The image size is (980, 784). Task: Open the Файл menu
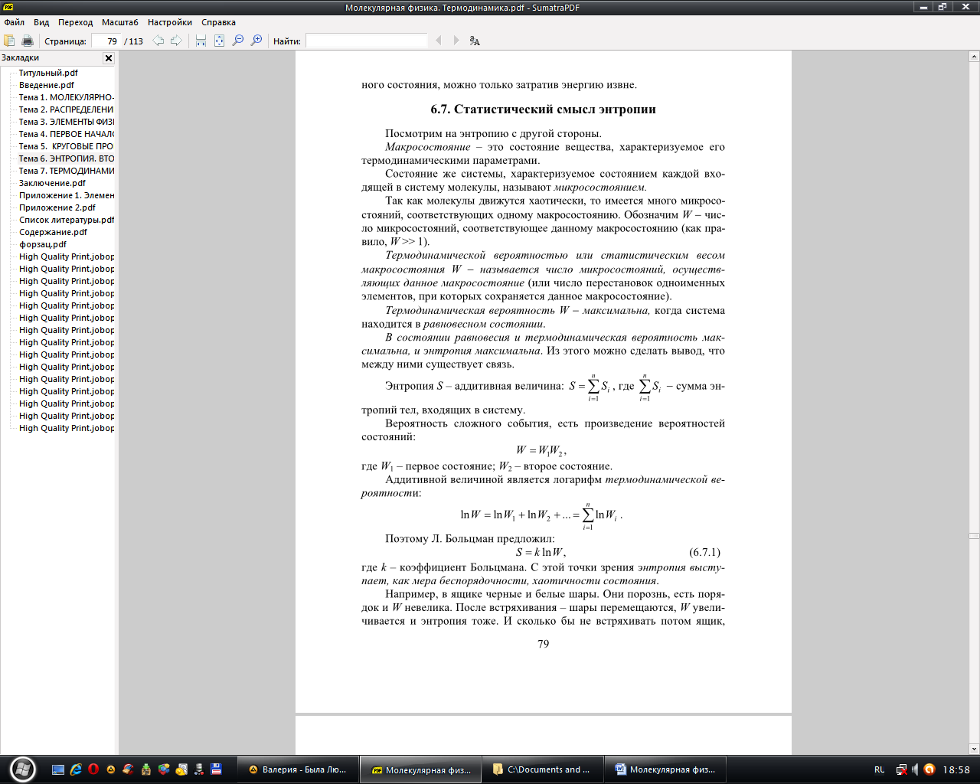tap(14, 22)
